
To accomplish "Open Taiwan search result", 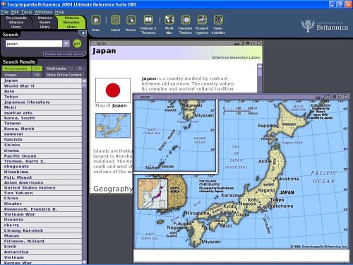I will [x=42, y=123].
